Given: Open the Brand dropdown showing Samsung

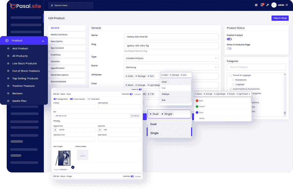Looking at the screenshot, I should click(171, 67).
